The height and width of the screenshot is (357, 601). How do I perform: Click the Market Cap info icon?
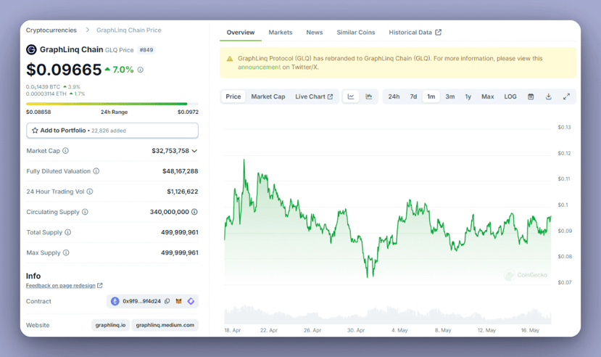pos(66,151)
